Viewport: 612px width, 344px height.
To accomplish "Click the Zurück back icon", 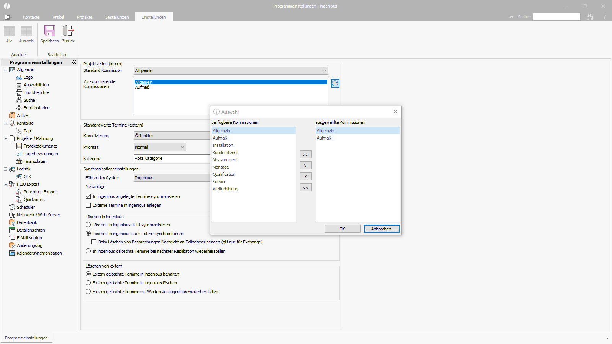I will [x=68, y=31].
